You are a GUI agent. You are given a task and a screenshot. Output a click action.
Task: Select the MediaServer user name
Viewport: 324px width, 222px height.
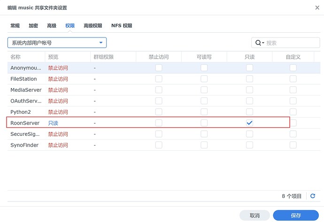point(26,90)
